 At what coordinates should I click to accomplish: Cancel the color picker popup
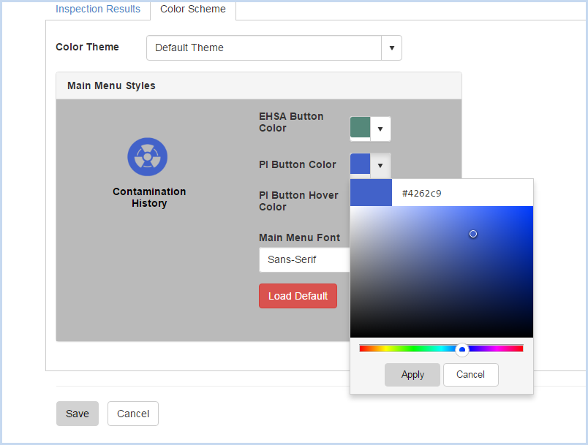tap(471, 375)
